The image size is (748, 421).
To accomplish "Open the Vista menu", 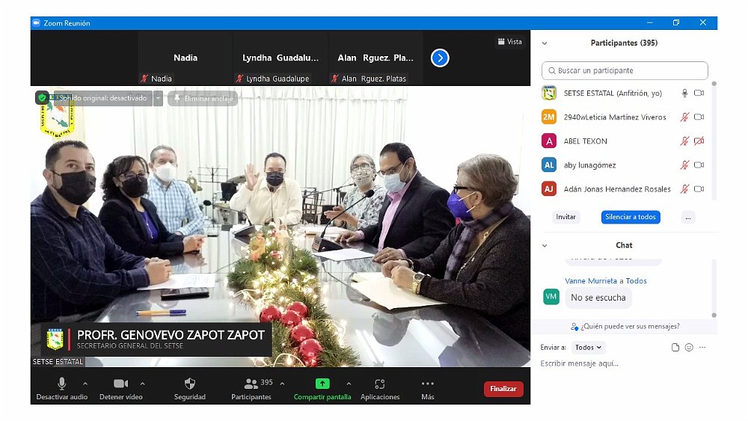I will coord(509,42).
